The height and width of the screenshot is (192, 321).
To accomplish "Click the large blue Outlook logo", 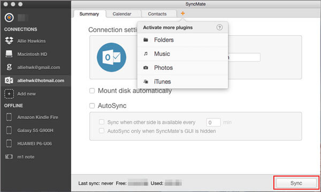I will pos(112,58).
